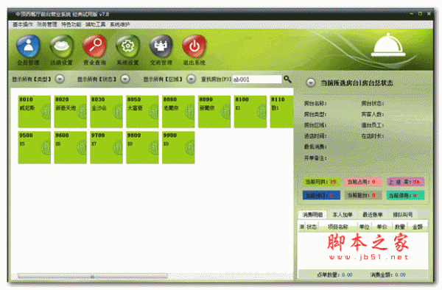Viewport: 442px width, 290px height.
Task: Click the pink 当前占用 status box
Action: [363, 182]
